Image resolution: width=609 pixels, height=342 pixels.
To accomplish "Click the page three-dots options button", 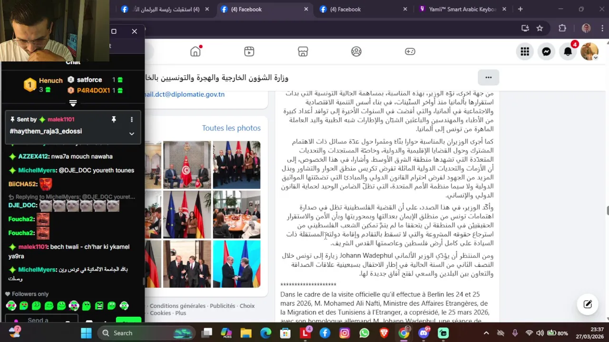I will coord(488,77).
